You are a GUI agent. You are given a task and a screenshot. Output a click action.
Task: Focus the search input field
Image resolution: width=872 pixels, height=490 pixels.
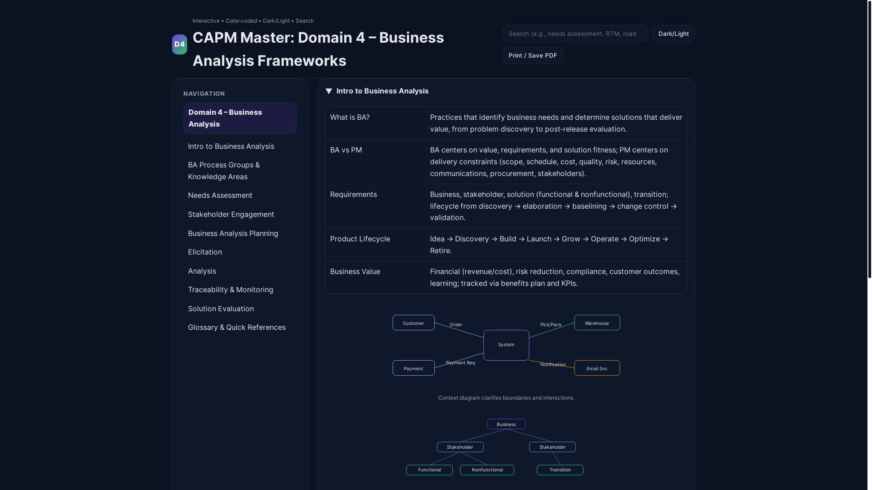coord(575,34)
